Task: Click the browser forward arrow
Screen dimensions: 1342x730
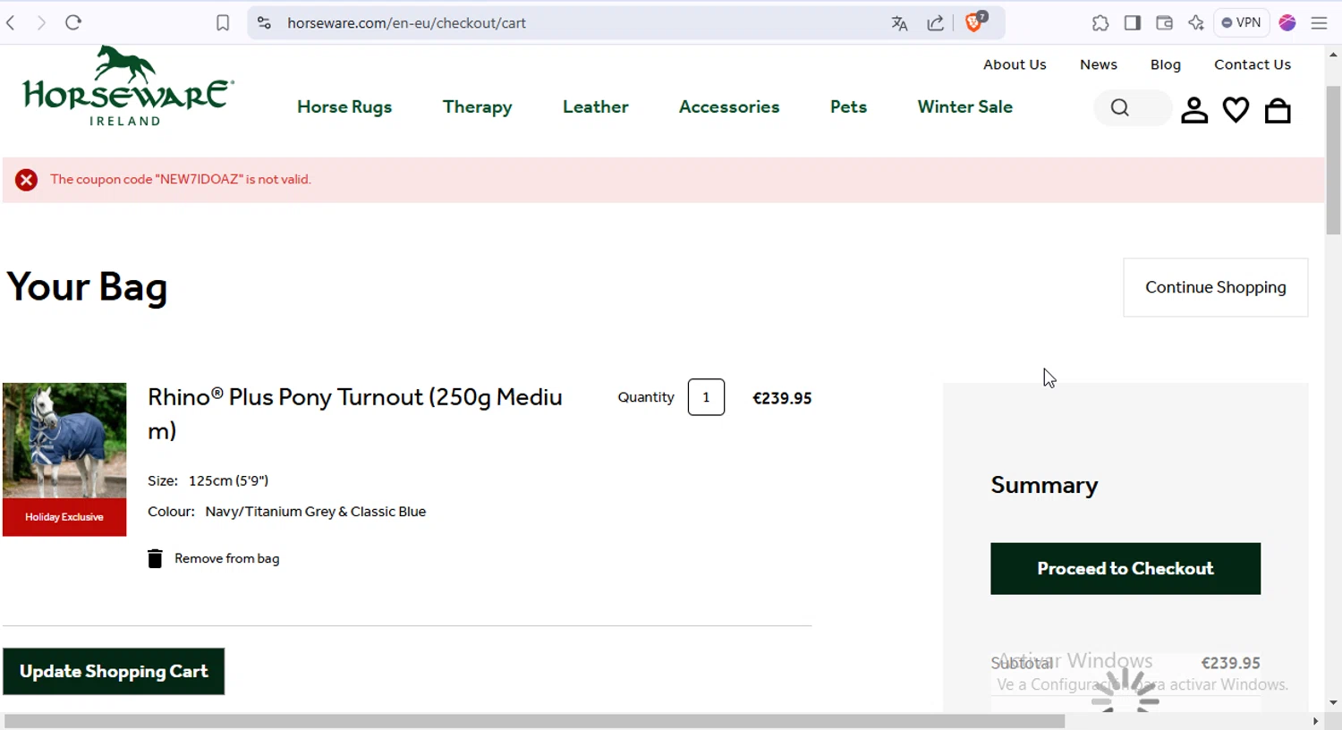Action: click(x=41, y=23)
